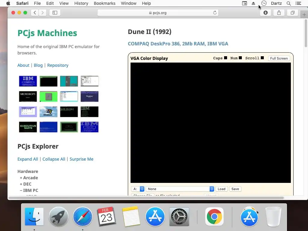The image size is (308, 231).
Task: Open the Safari menu
Action: click(x=22, y=3)
